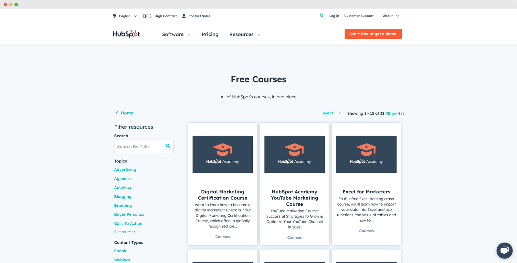The width and height of the screenshot is (517, 263).
Task: Go to Customer Support
Action: pyautogui.click(x=359, y=16)
